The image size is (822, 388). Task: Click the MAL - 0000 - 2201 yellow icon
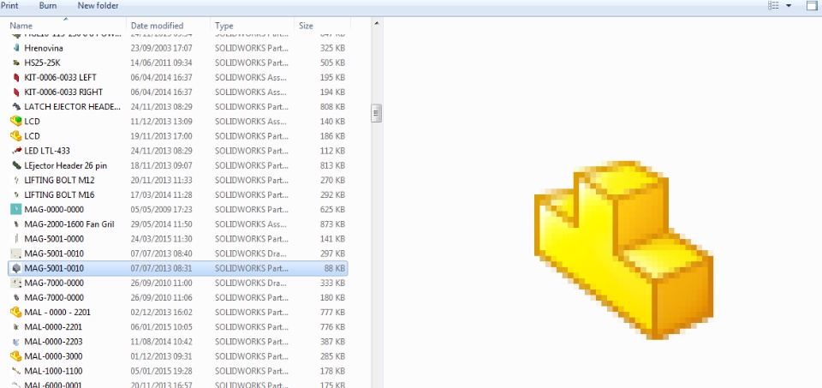15,312
